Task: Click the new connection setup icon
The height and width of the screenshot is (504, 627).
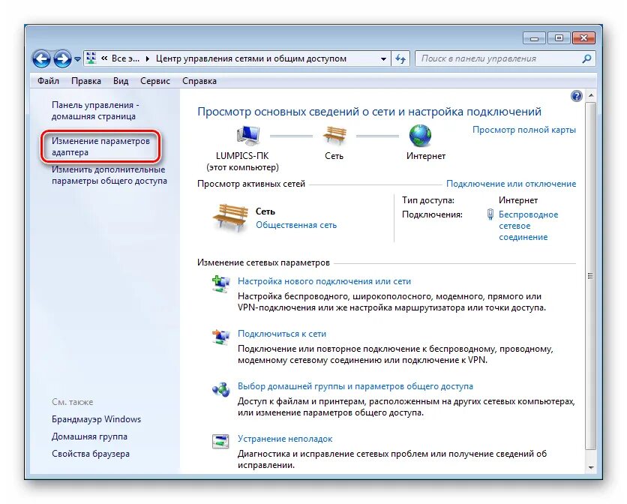Action: 220,283
